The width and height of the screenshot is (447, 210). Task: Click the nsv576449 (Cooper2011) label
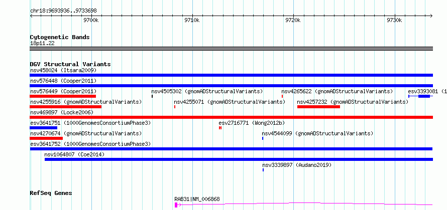(x=63, y=91)
